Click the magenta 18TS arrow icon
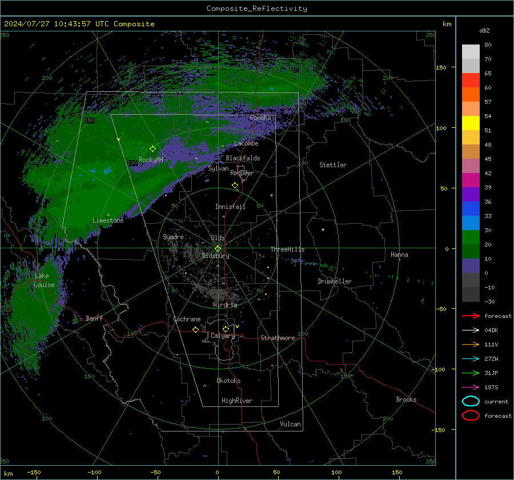Screen dimensions: 514x480 click(471, 387)
